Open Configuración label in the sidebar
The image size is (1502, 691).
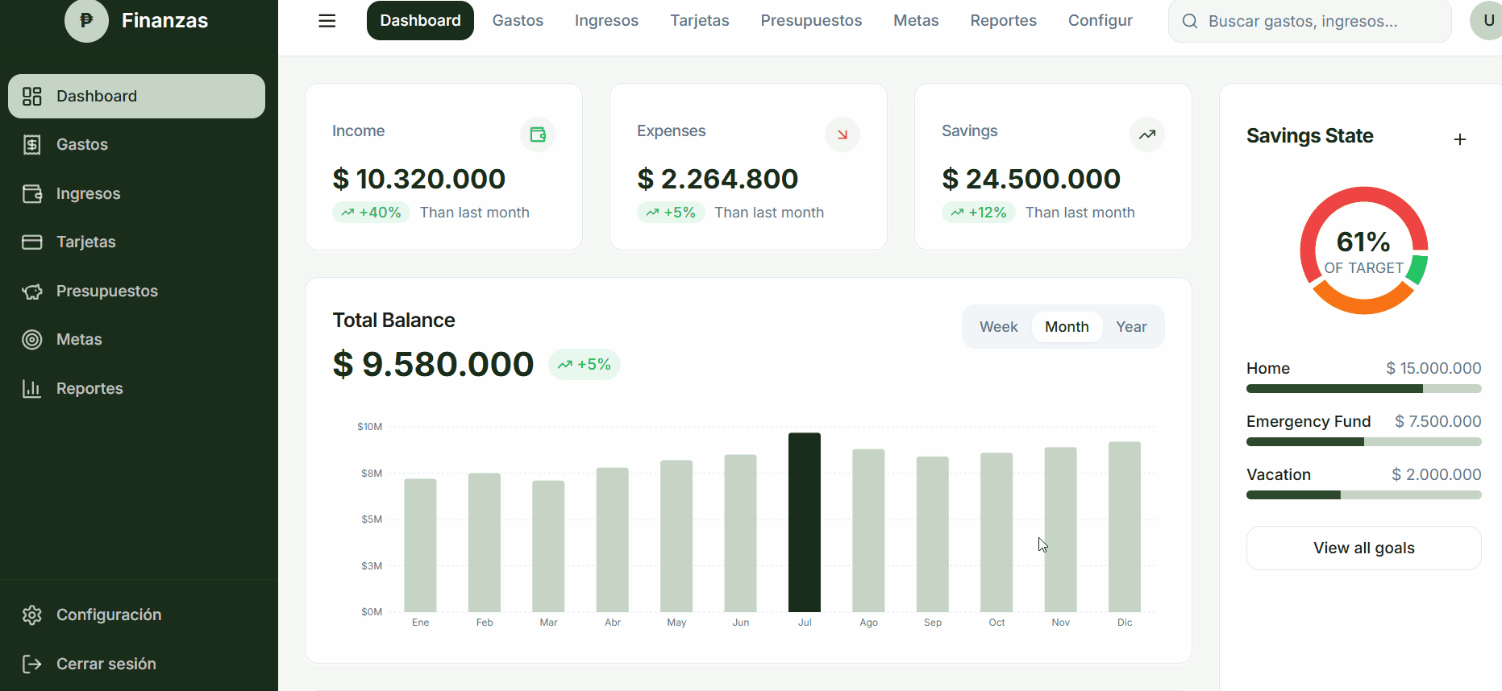pyautogui.click(x=109, y=615)
